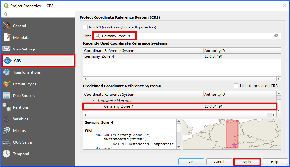Select Germany_Zone_4 under Transverse Mercator
The image size is (290, 167).
pyautogui.click(x=119, y=106)
